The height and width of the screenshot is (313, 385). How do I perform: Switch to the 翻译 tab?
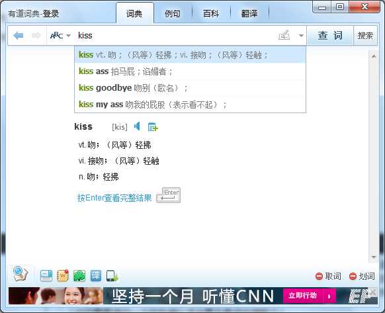[x=249, y=13]
